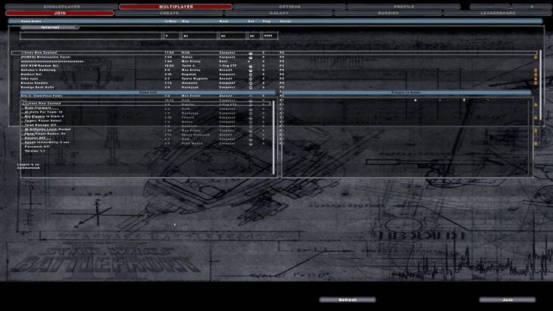Image resolution: width=553 pixels, height=311 pixels.
Task: Go to the Profile tab
Action: (x=404, y=7)
